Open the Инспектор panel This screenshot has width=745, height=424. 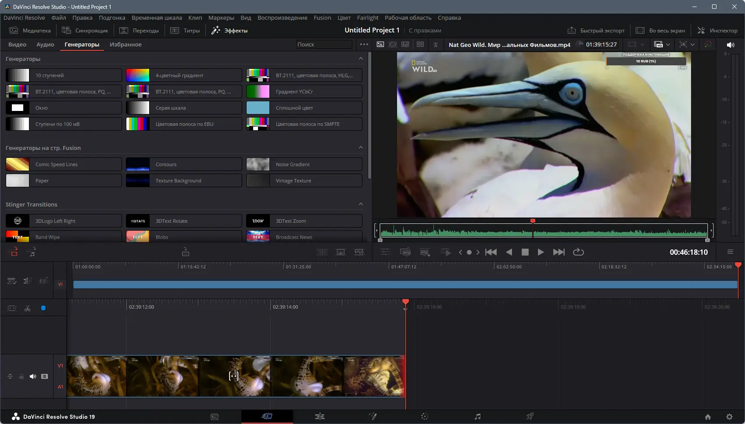(x=717, y=31)
